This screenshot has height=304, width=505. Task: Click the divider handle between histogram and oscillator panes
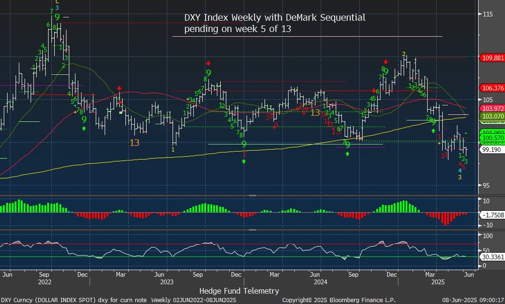click(x=252, y=230)
